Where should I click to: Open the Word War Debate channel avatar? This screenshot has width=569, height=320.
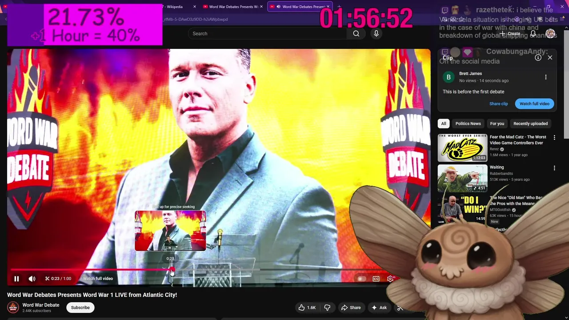pyautogui.click(x=13, y=308)
